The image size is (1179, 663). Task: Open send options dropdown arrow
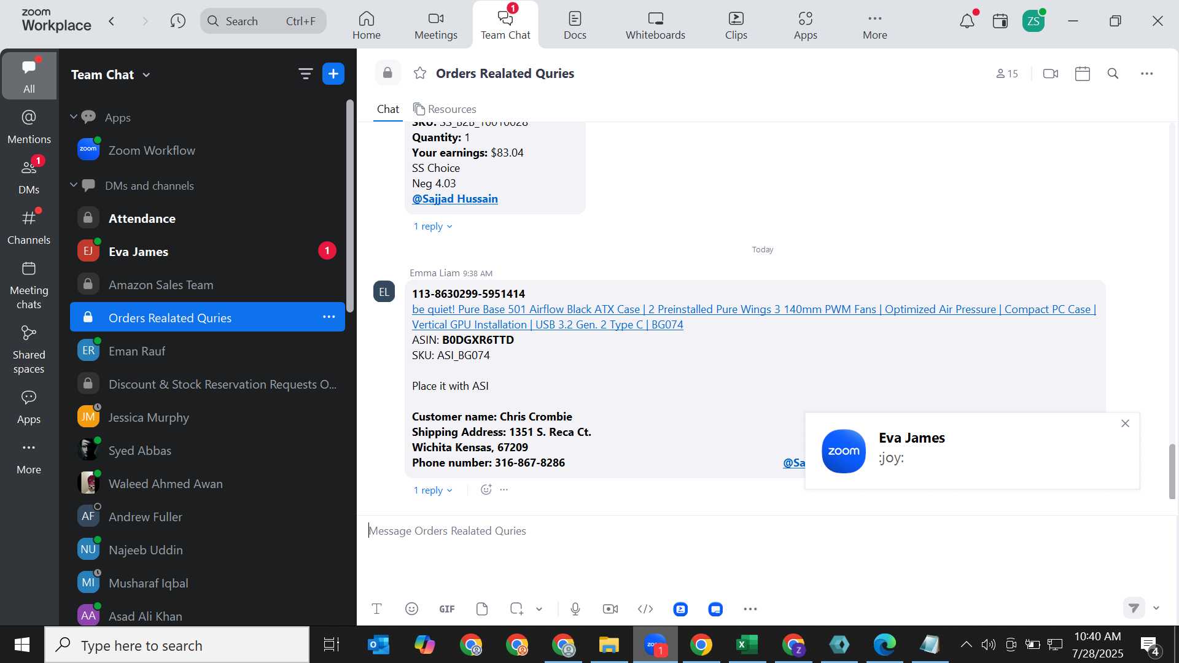tap(1156, 608)
